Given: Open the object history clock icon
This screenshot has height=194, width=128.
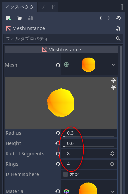Looking at the screenshot, I should point(118,18).
